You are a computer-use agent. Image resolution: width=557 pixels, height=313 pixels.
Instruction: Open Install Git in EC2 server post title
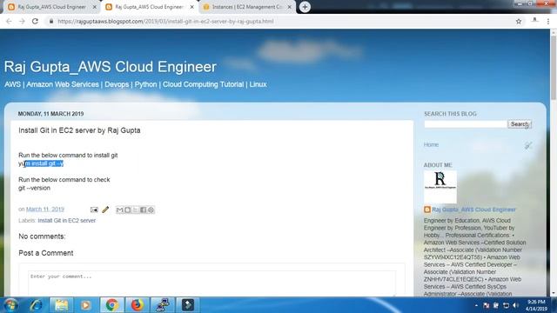coord(79,130)
